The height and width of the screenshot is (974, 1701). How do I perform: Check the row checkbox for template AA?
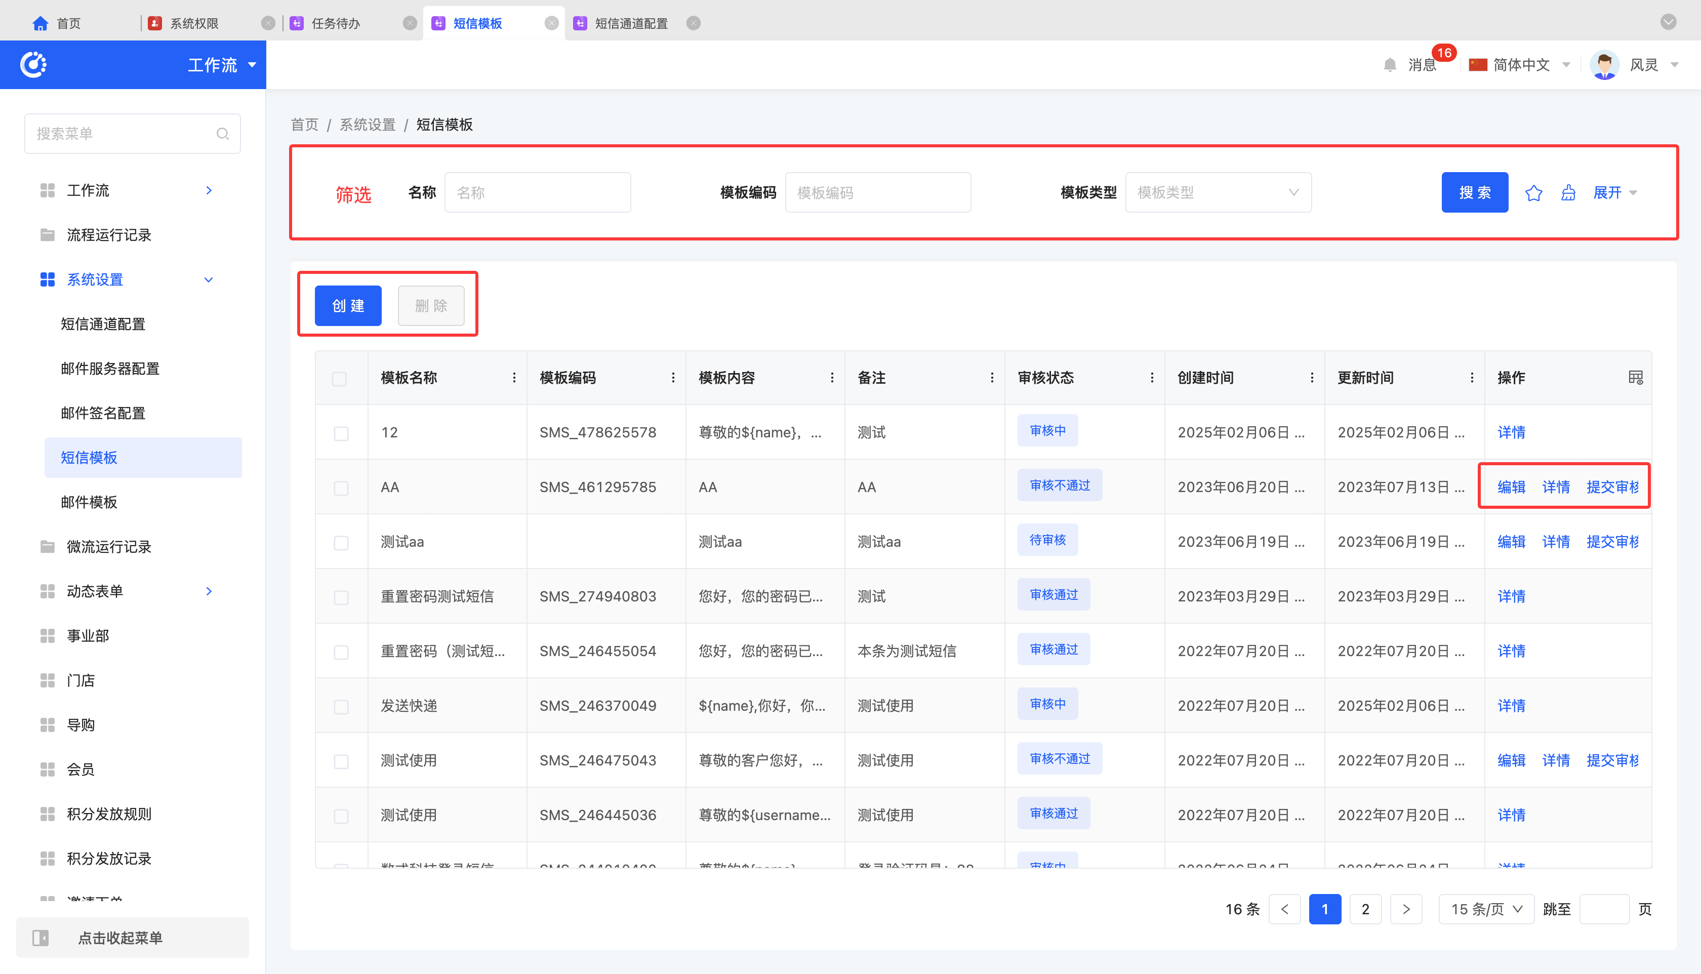click(341, 488)
